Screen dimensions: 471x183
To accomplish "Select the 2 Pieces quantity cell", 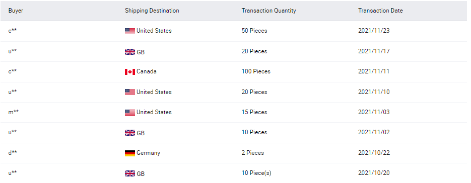I will pyautogui.click(x=252, y=153).
